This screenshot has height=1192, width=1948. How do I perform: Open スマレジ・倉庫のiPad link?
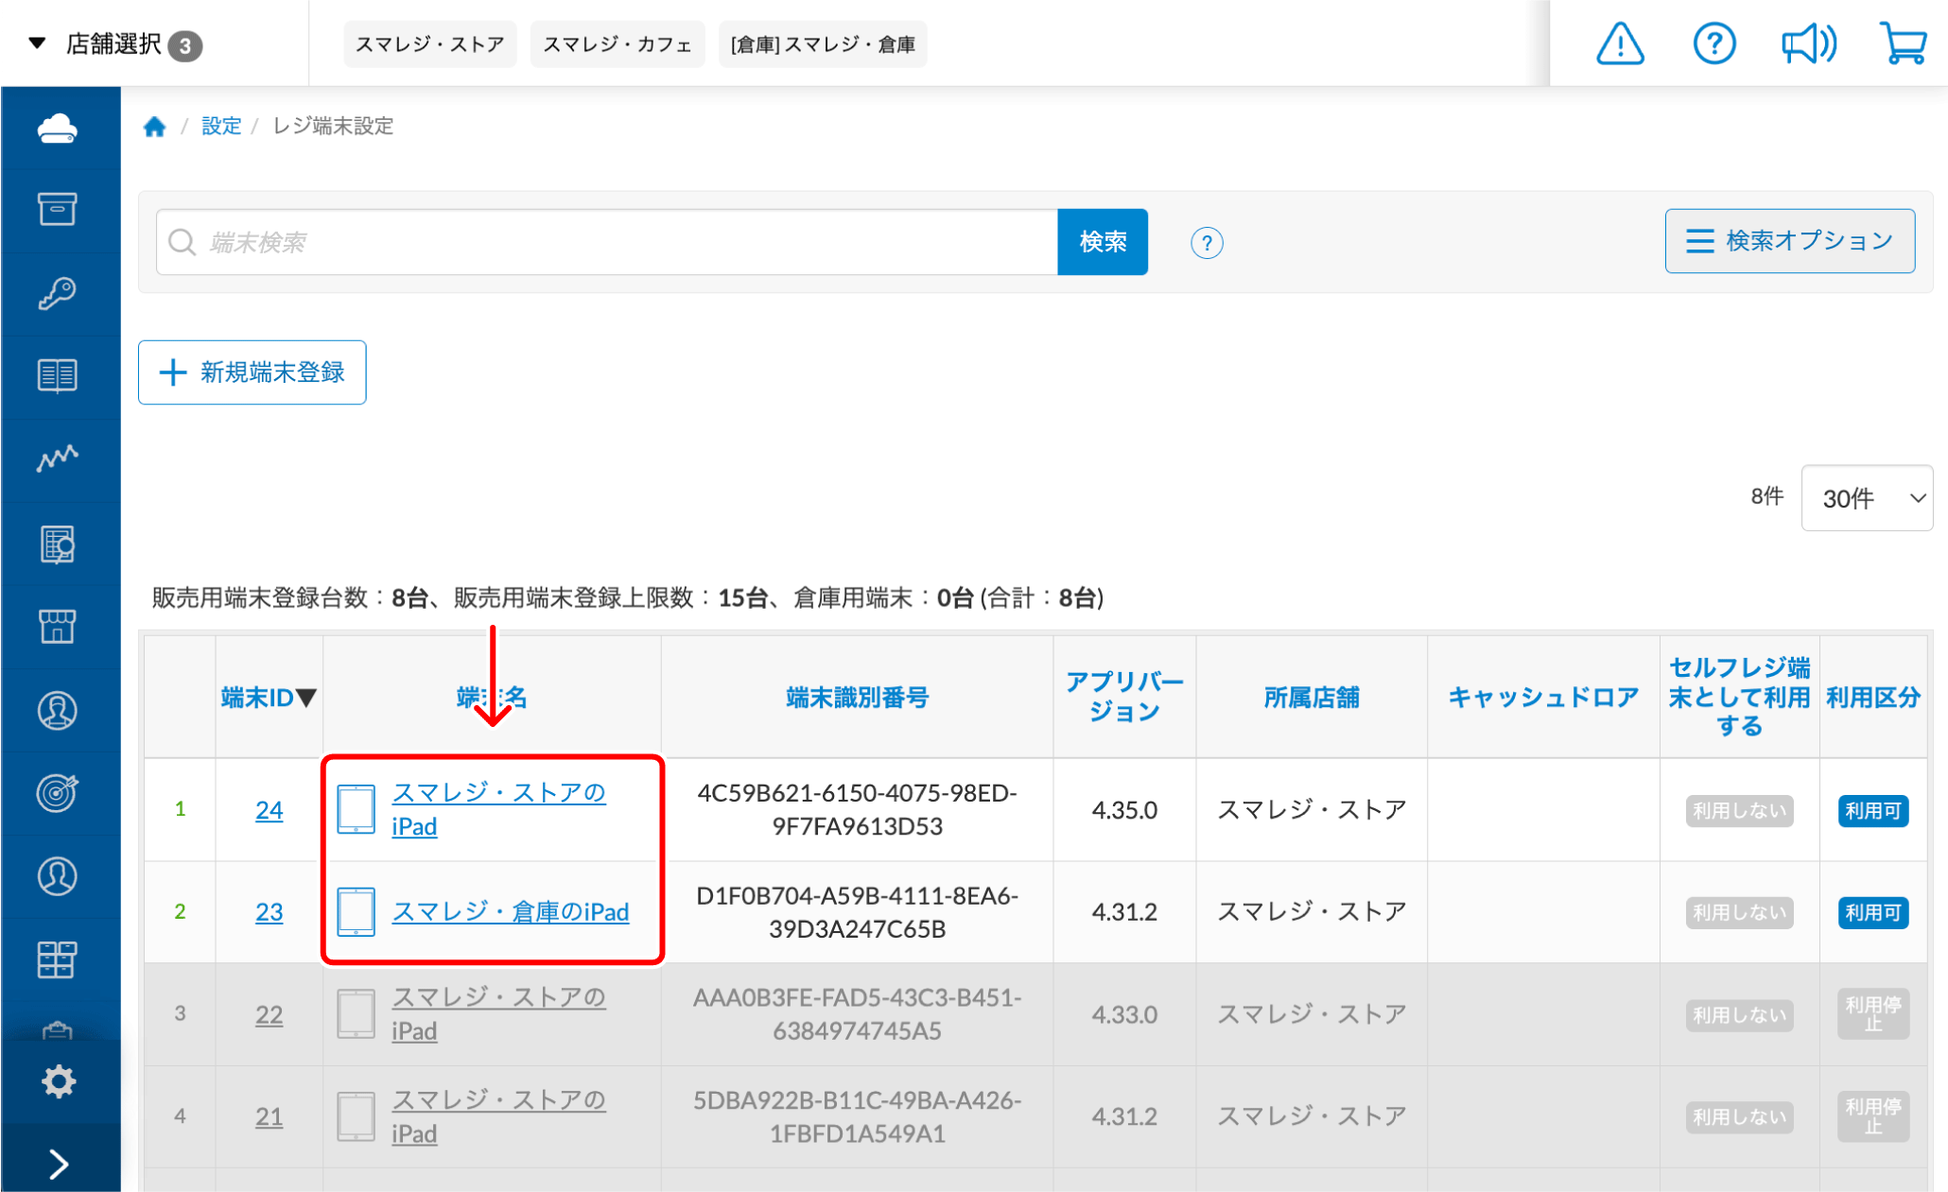(511, 911)
